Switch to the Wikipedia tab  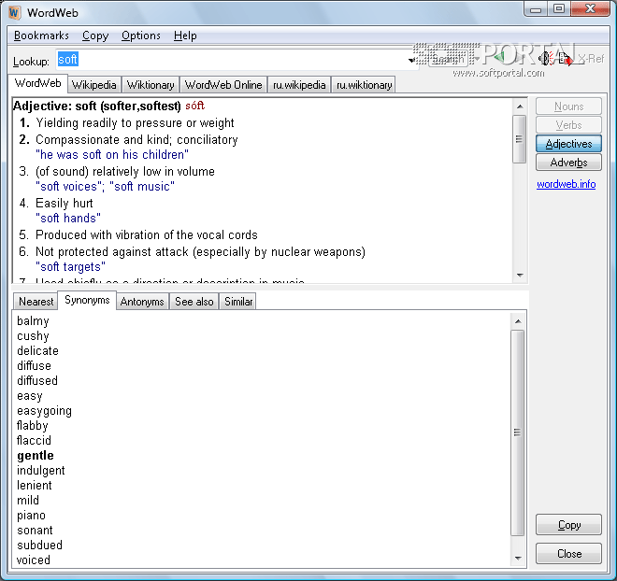[94, 85]
